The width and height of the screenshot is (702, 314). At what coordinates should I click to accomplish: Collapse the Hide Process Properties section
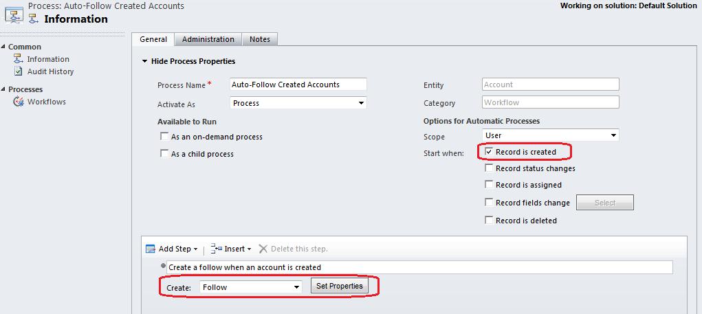coord(145,61)
